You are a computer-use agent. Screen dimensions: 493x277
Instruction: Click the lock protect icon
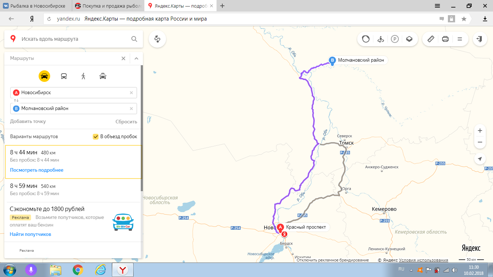tap(451, 19)
